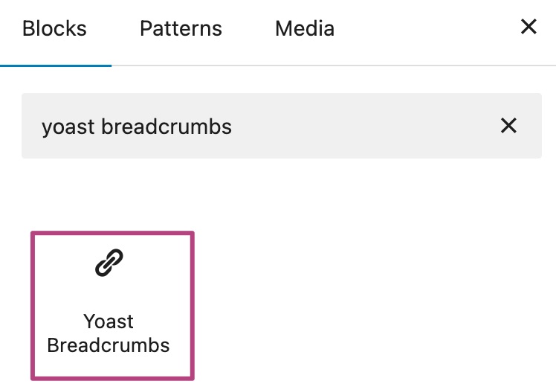Choose the pink-outlined Yoast Breadcrumbs tile
Screen dimensions: 556x387
pos(112,306)
